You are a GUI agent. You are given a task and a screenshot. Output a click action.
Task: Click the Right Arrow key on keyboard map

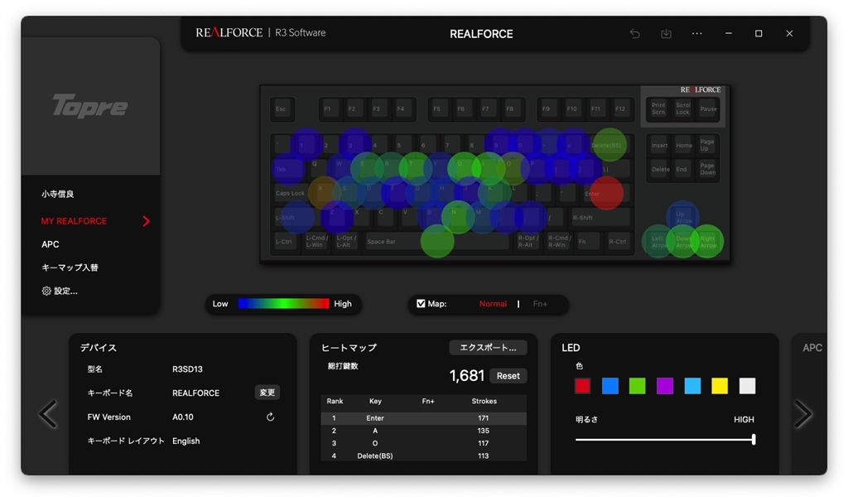tap(708, 241)
